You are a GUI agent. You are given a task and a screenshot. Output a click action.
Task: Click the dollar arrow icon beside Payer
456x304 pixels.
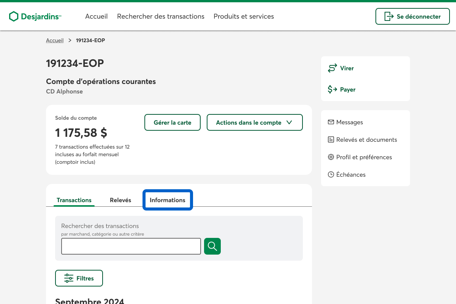tap(332, 90)
